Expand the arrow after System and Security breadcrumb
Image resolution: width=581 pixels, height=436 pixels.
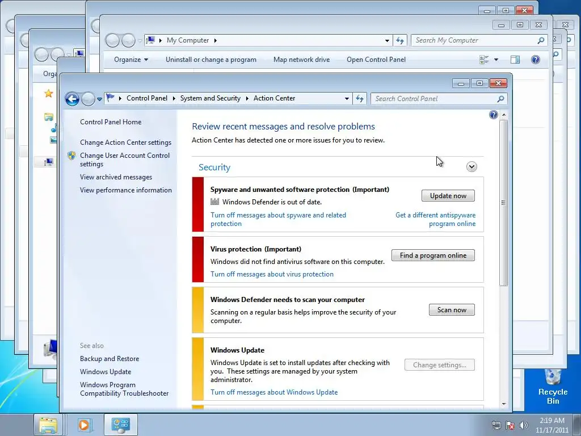pyautogui.click(x=247, y=98)
